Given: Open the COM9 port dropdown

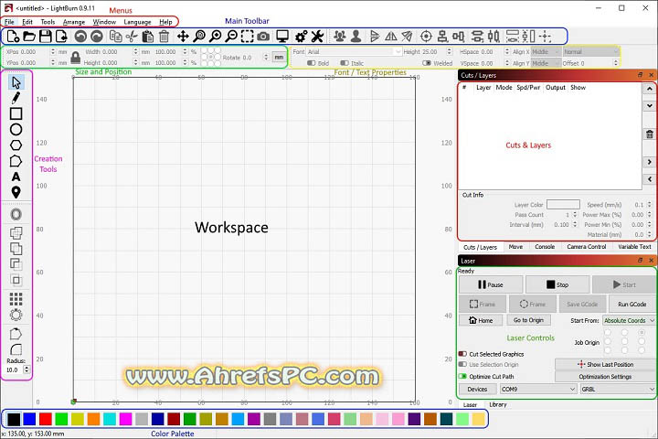Looking at the screenshot, I should pos(538,389).
